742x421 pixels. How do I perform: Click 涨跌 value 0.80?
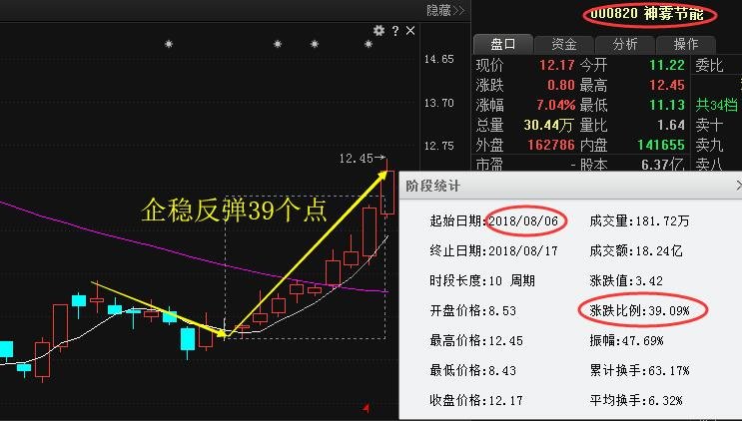pos(561,85)
